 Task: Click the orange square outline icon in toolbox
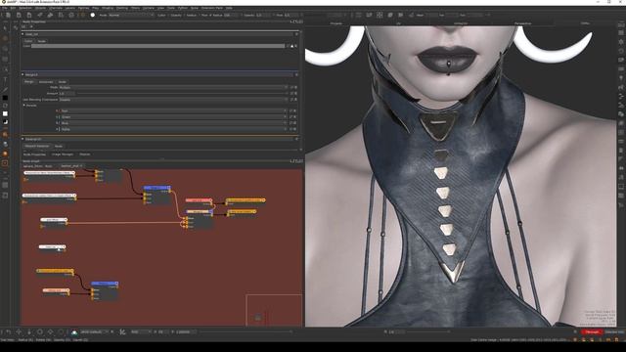point(5,163)
